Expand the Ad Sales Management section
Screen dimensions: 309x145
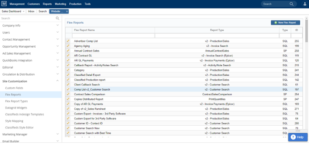pos(57,53)
